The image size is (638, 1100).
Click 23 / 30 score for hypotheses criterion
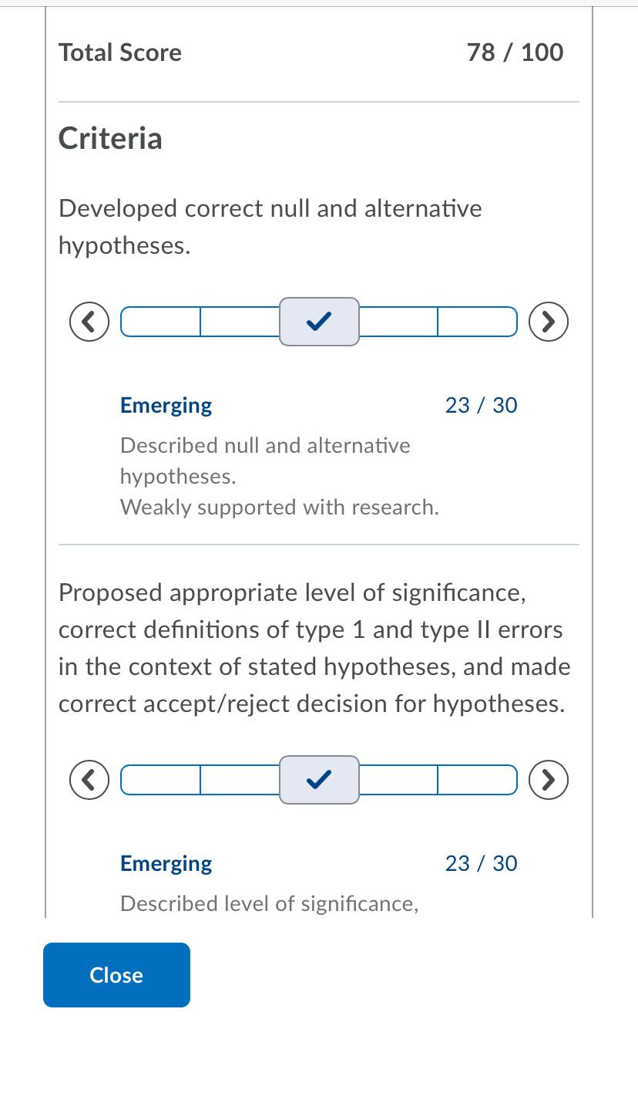(x=481, y=406)
